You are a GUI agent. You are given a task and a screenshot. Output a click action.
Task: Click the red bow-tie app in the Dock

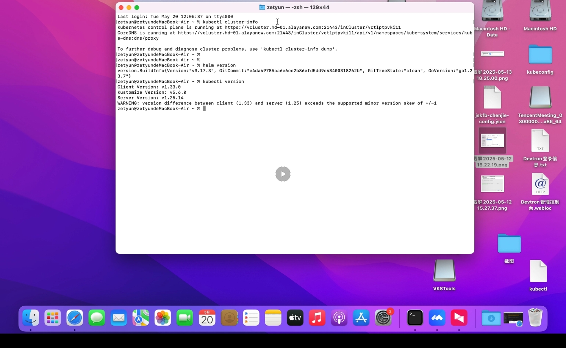point(459,318)
